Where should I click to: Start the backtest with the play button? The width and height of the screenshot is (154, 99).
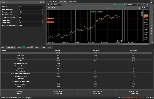(x=139, y=5)
